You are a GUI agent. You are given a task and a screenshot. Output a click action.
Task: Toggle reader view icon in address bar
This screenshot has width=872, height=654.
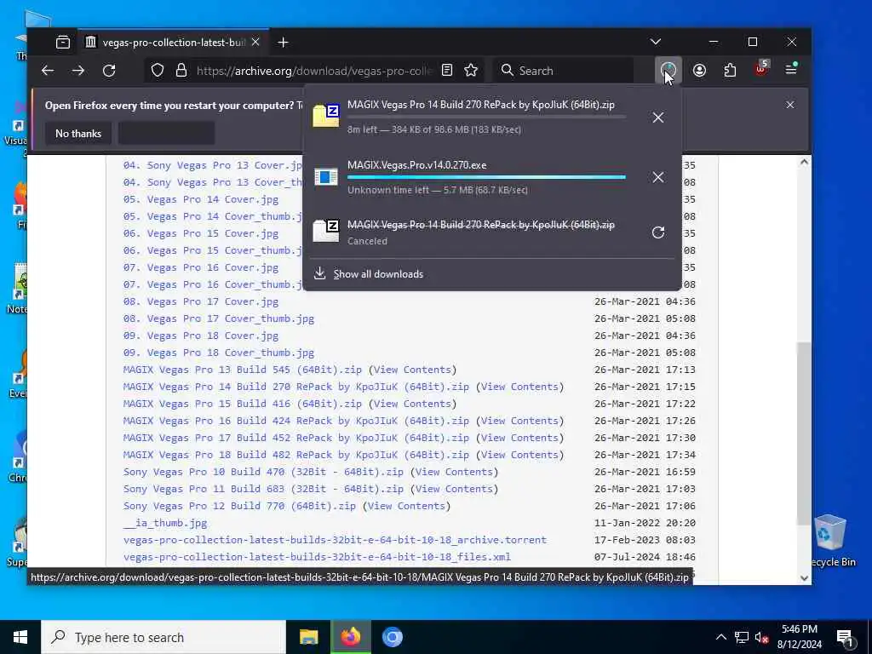pyautogui.click(x=446, y=70)
